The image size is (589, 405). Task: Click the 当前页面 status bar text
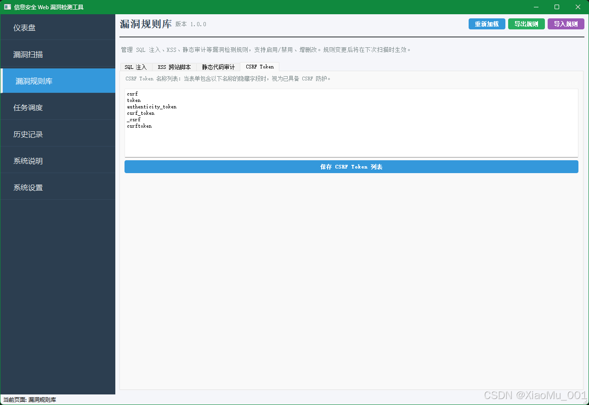coord(29,399)
